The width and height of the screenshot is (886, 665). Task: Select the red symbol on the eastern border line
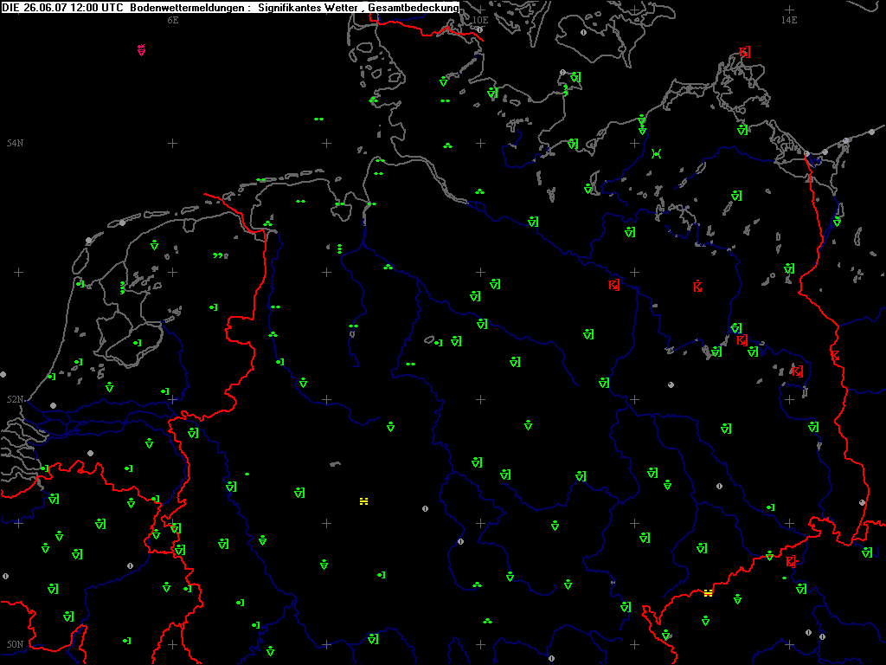tap(835, 355)
